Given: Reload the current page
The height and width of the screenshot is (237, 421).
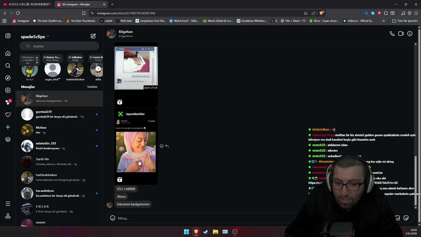Looking at the screenshot, I should pyautogui.click(x=18, y=13).
